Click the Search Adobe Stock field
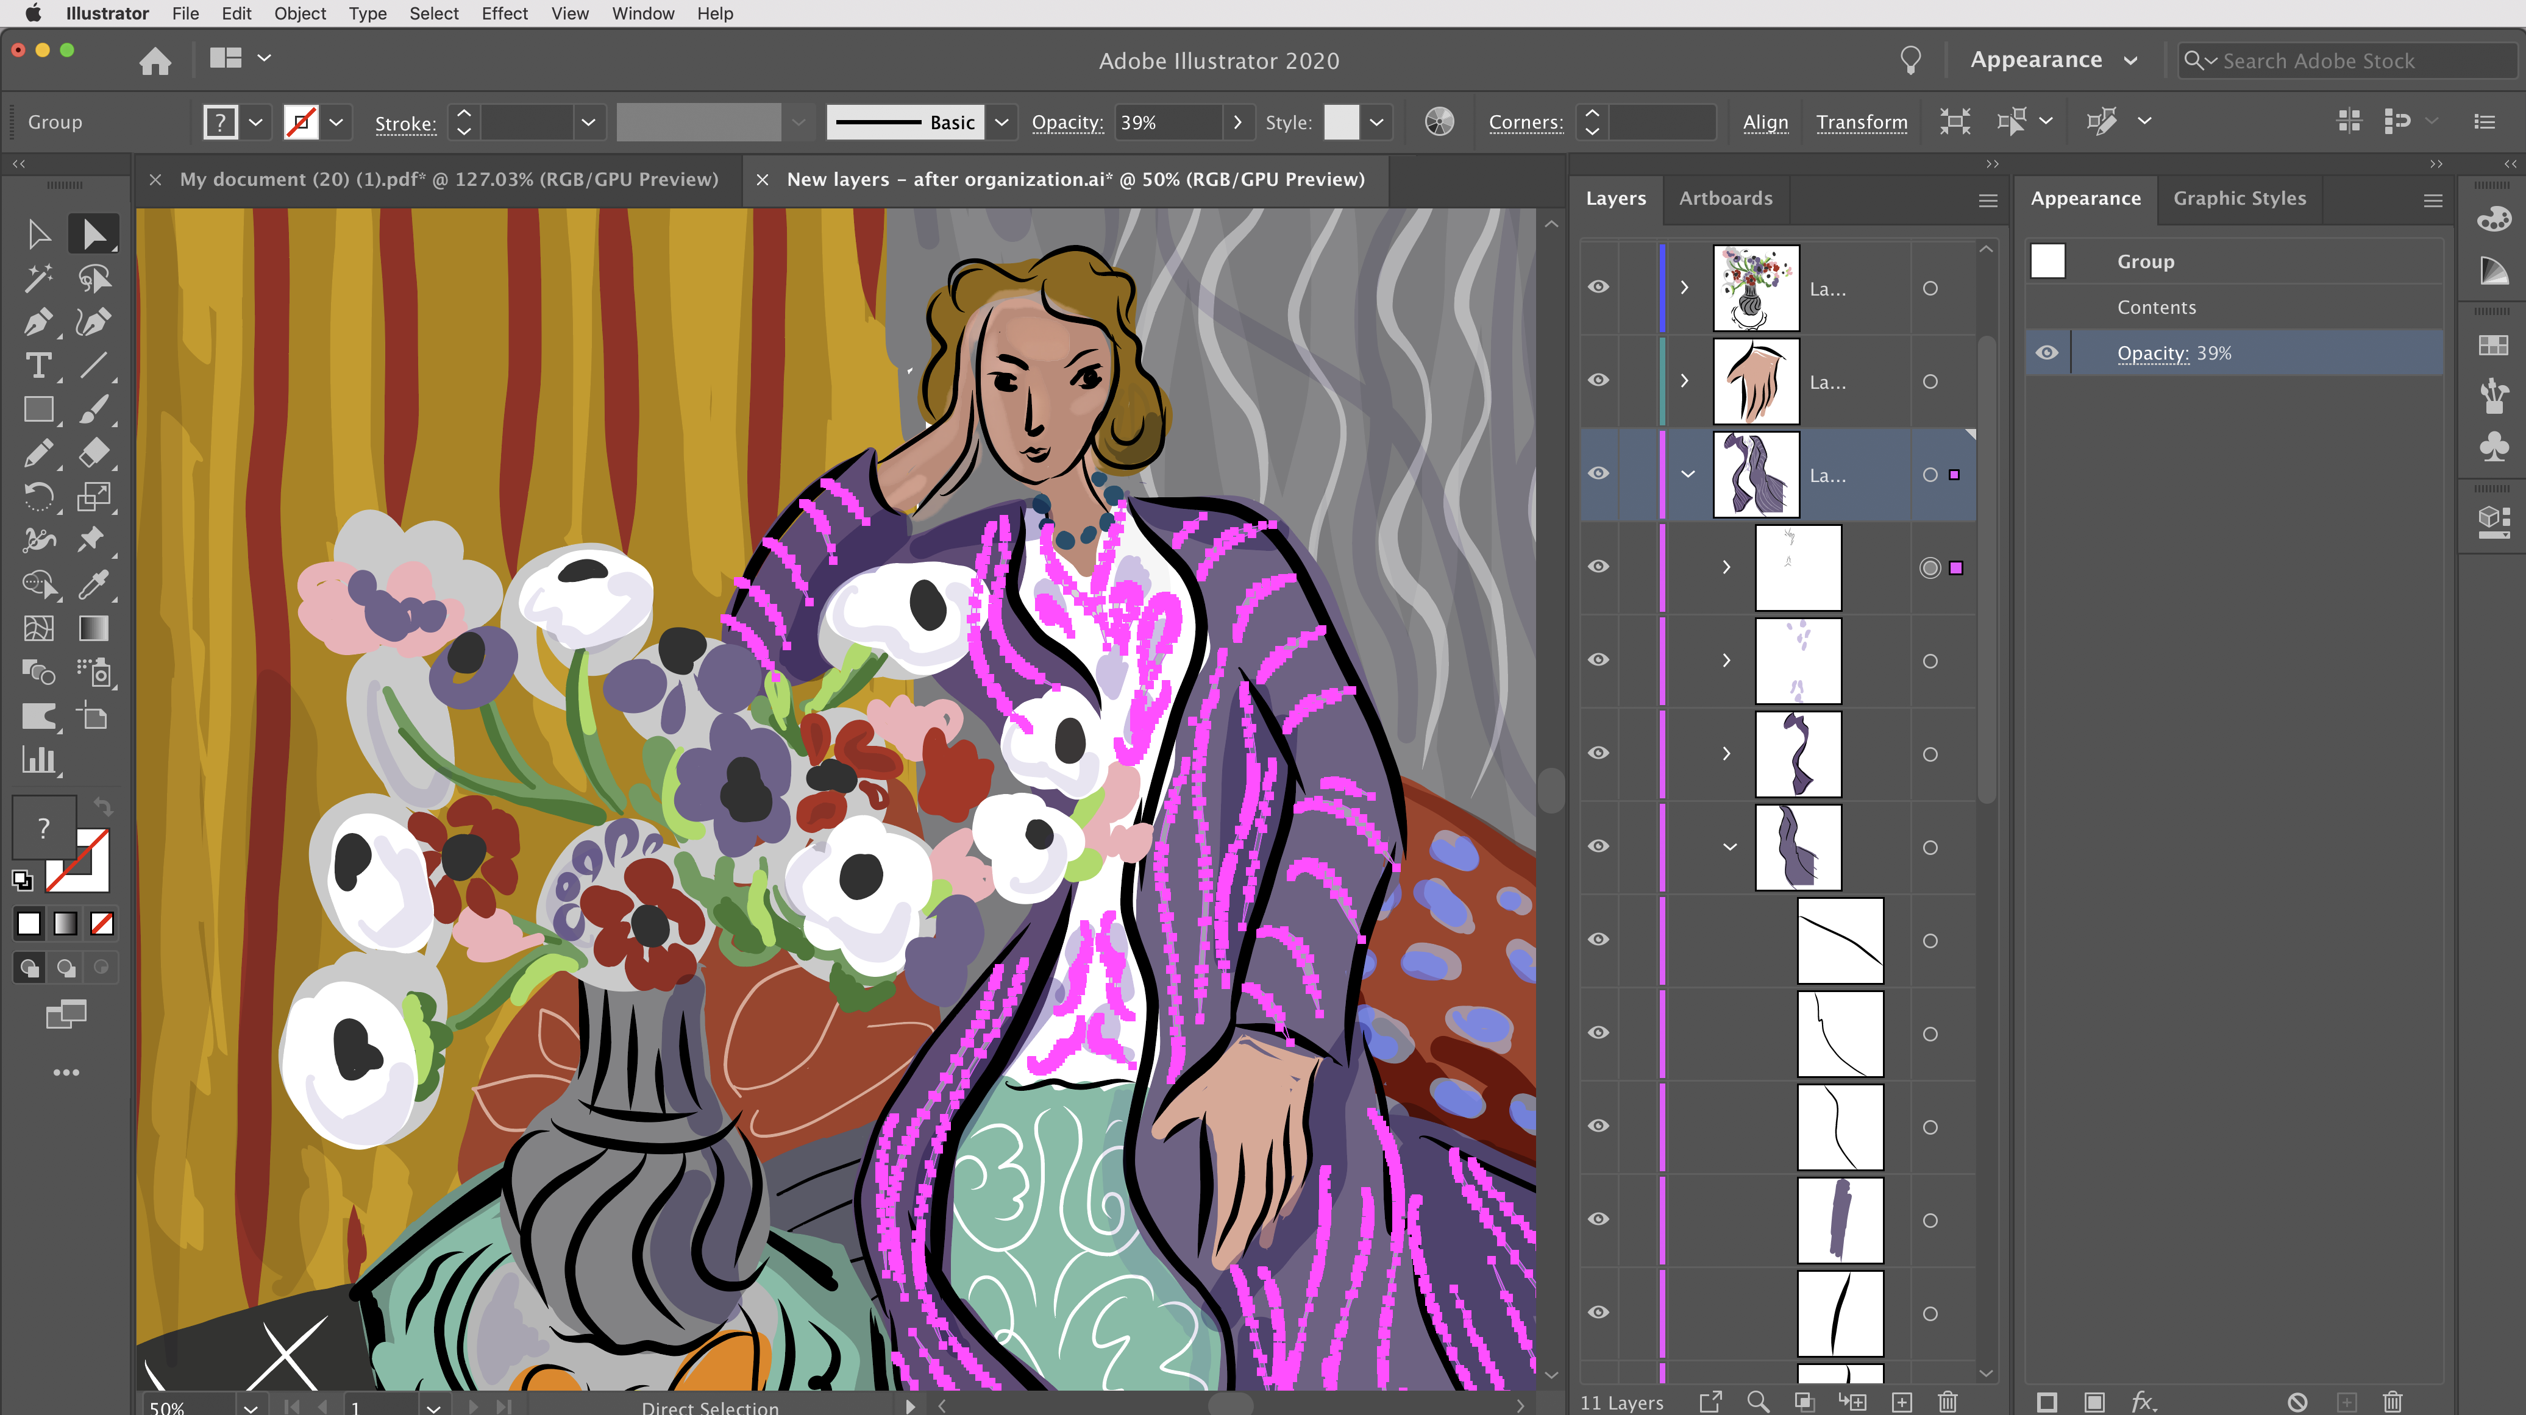 [2347, 61]
